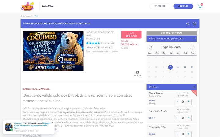Click Preferencial Adulto $8.000 price
This screenshot has width=220, height=137.
click(152, 118)
